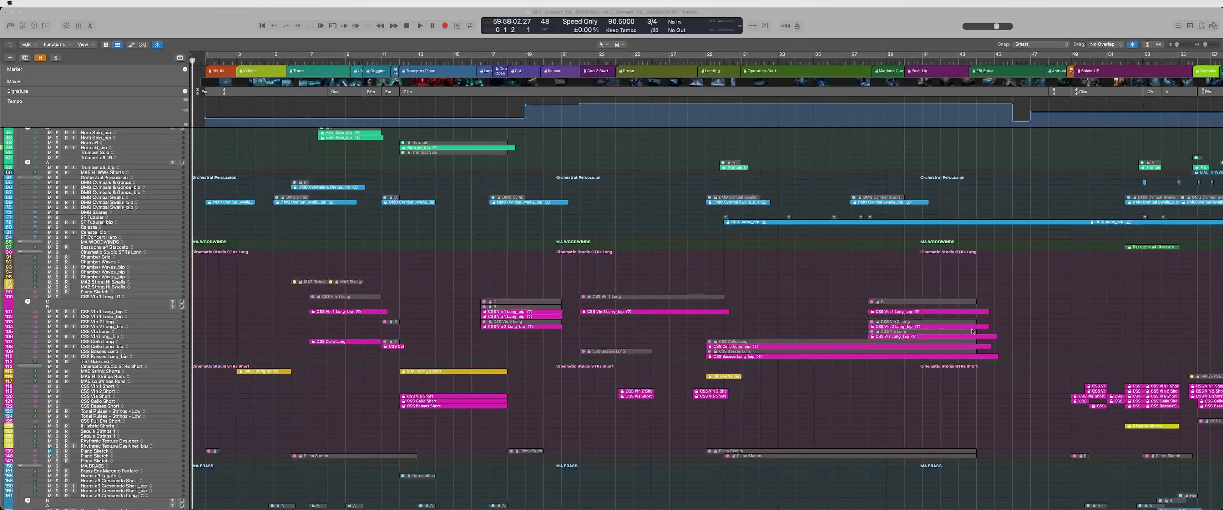
Task: Collapse Orchestral Percussion track stack
Action: click(x=19, y=178)
